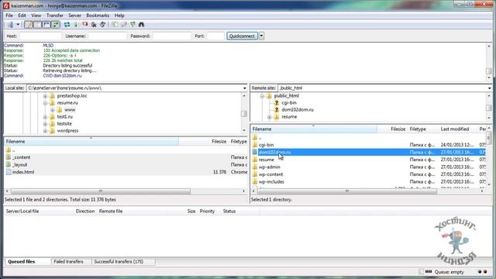The image size is (496, 279).
Task: Open the File menu
Action: 9,15
